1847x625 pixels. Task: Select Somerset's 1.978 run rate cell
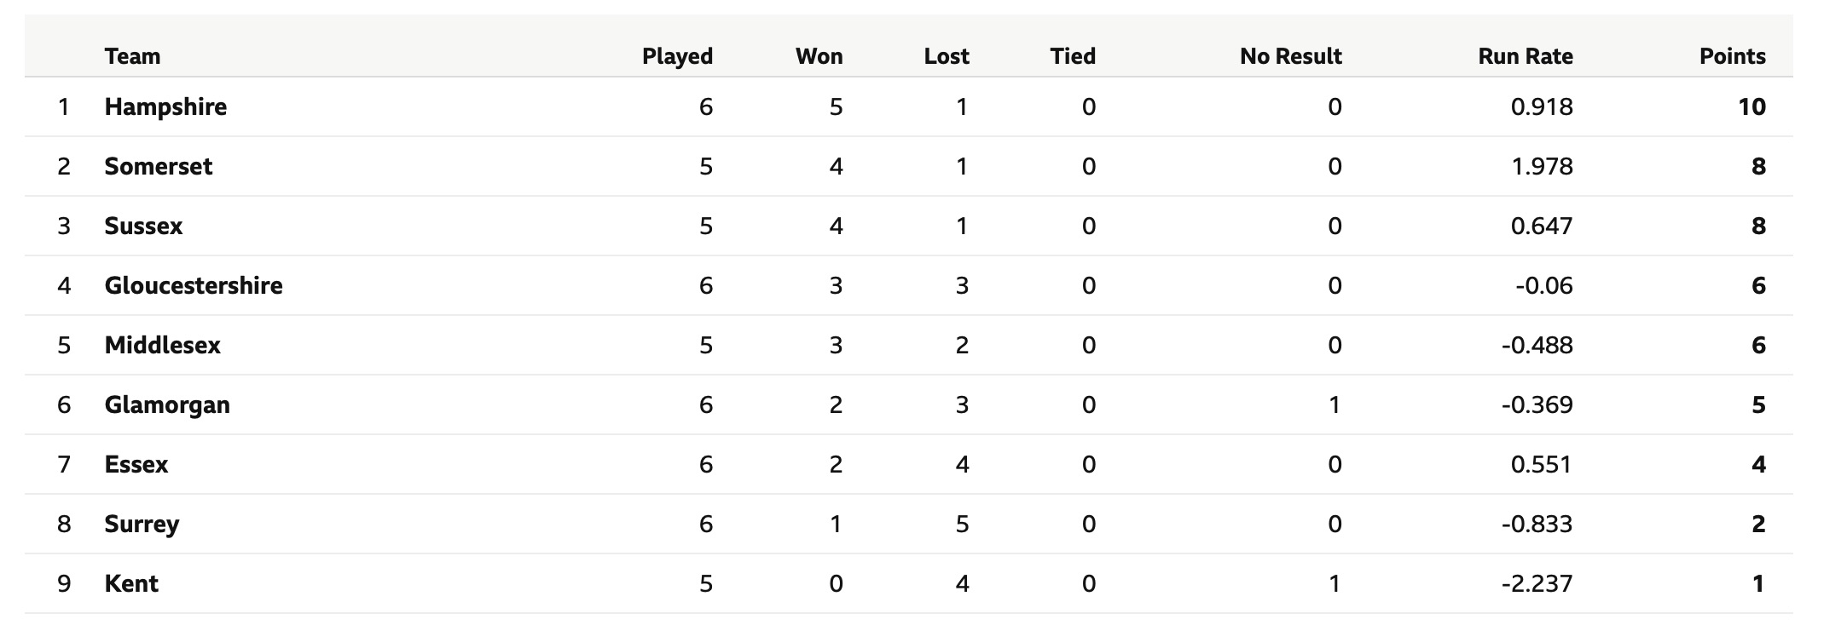click(x=1542, y=166)
